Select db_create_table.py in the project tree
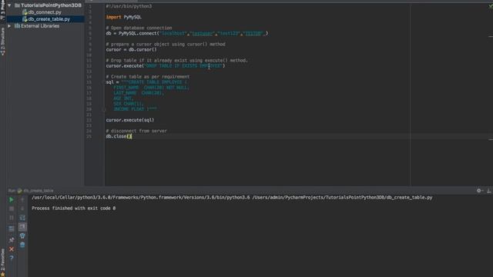 [x=49, y=19]
